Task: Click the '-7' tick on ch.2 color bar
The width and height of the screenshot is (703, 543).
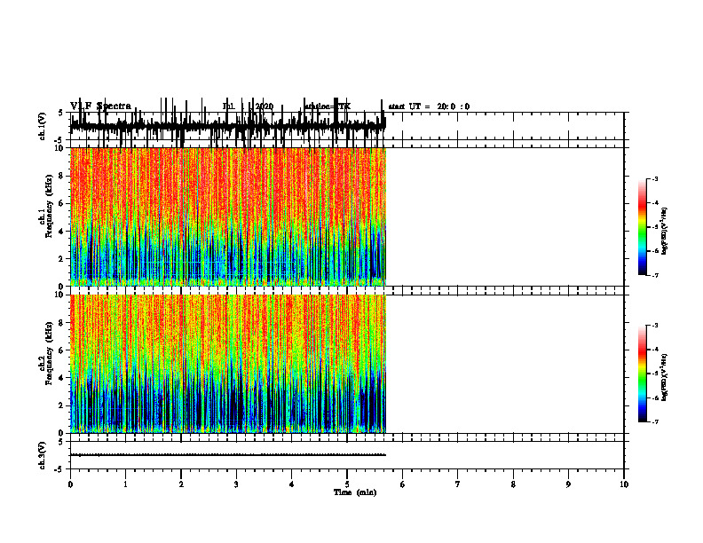Action: coord(654,422)
